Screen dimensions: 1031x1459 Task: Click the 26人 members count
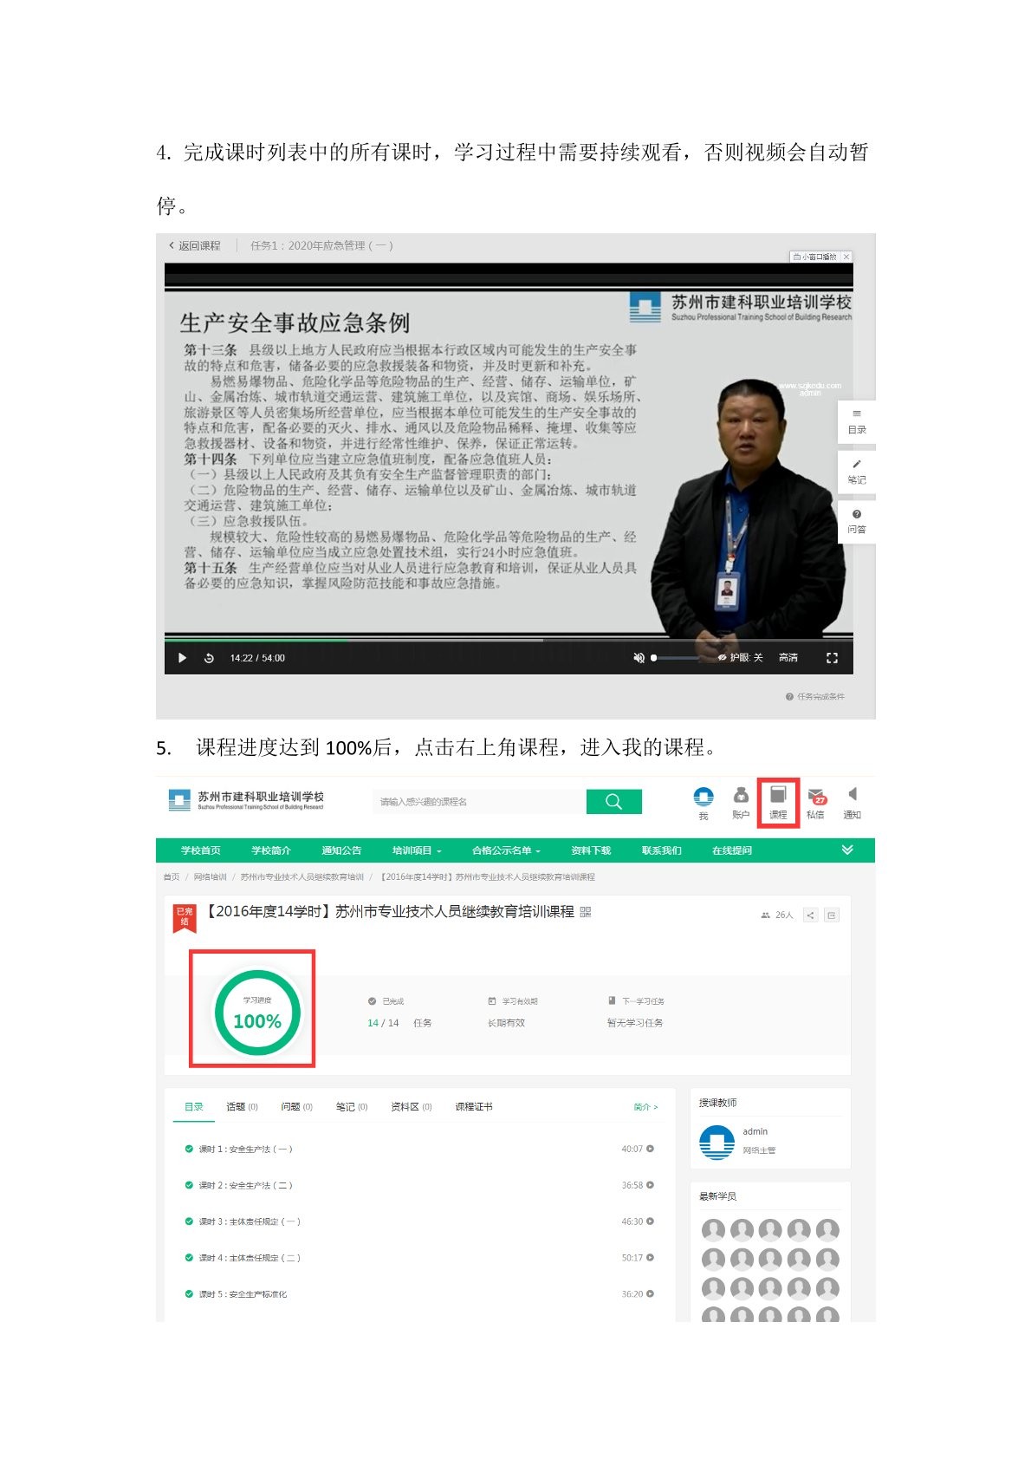click(777, 915)
